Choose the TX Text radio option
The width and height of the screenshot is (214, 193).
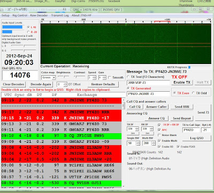click(x=128, y=77)
